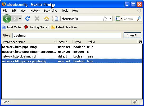Click the default status of pipelining.ssl

click(x=62, y=56)
